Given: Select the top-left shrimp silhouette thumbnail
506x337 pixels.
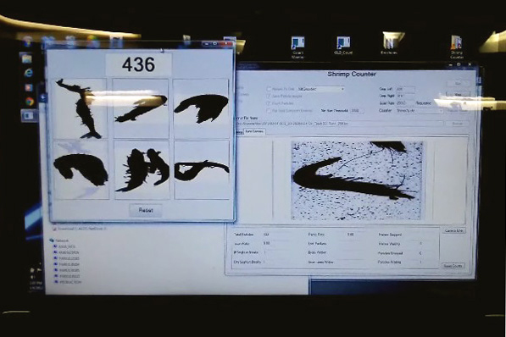Looking at the screenshot, I should (x=80, y=108).
